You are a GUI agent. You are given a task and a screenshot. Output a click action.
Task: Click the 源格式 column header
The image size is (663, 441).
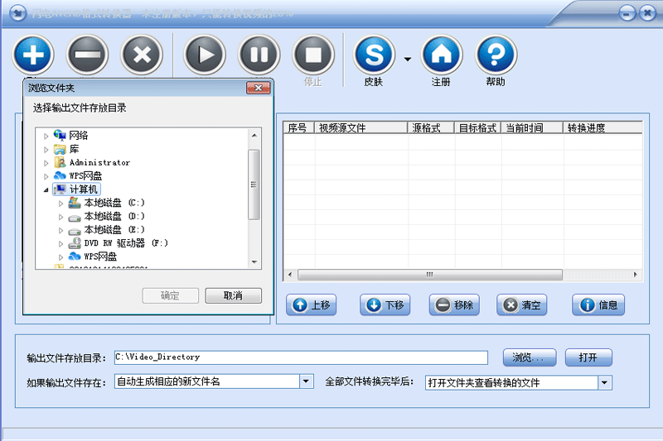click(x=431, y=127)
